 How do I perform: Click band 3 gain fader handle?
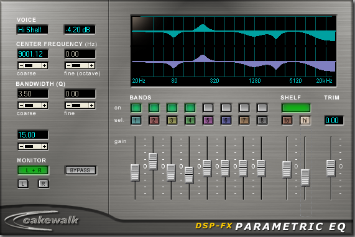click(x=171, y=173)
